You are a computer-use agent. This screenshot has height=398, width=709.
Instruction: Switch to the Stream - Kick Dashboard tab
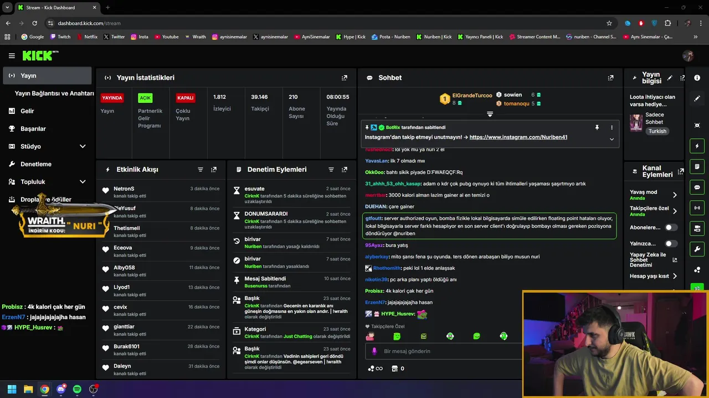tap(57, 8)
